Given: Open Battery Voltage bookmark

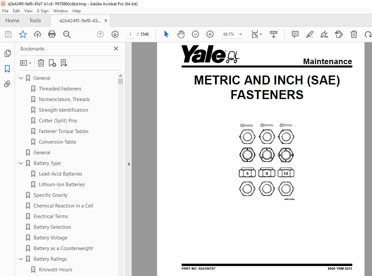Looking at the screenshot, I should pos(51,238).
